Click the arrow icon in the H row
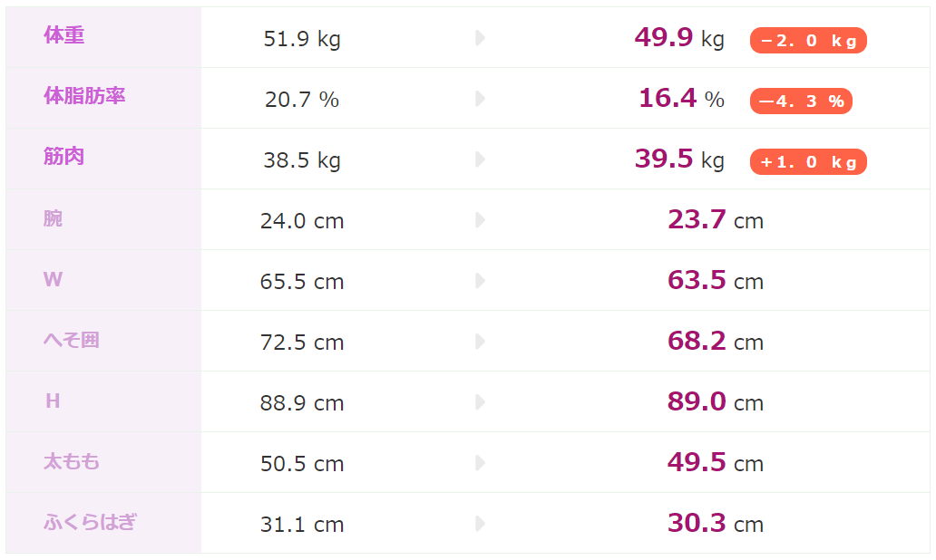The image size is (936, 560). click(x=480, y=402)
